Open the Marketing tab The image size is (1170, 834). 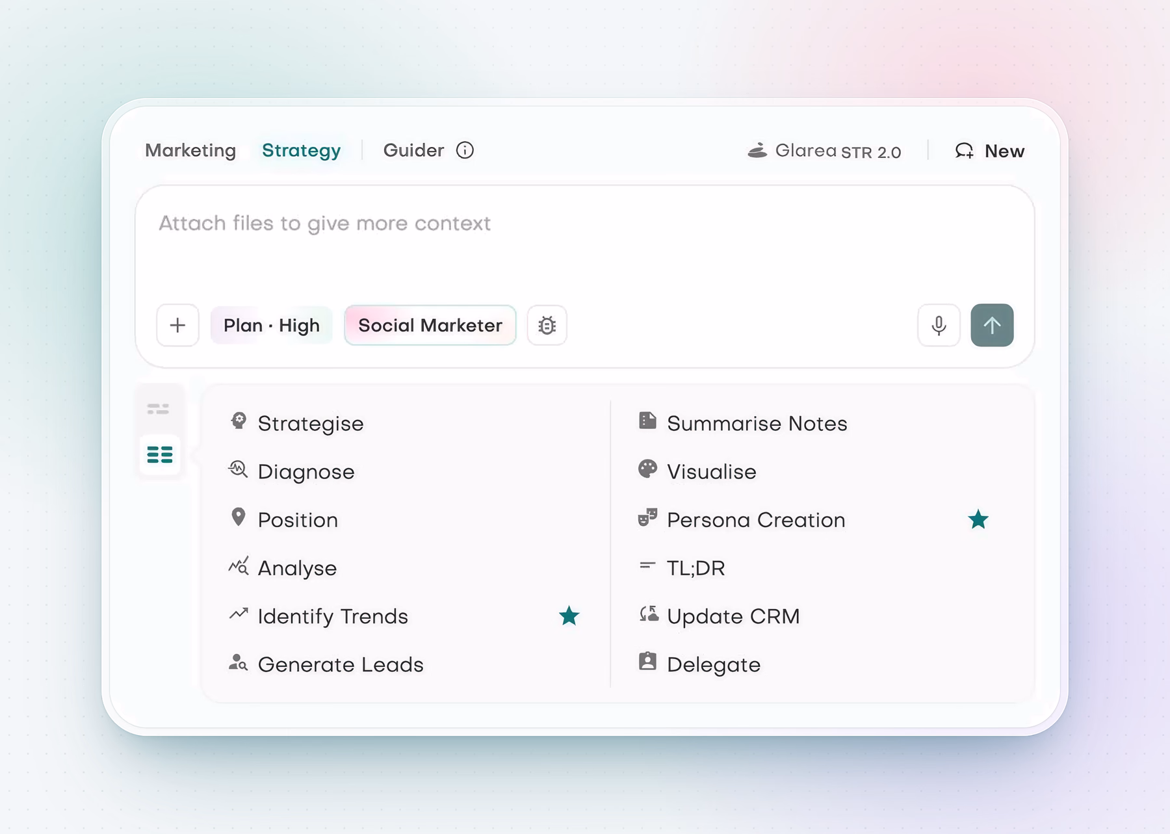point(190,150)
